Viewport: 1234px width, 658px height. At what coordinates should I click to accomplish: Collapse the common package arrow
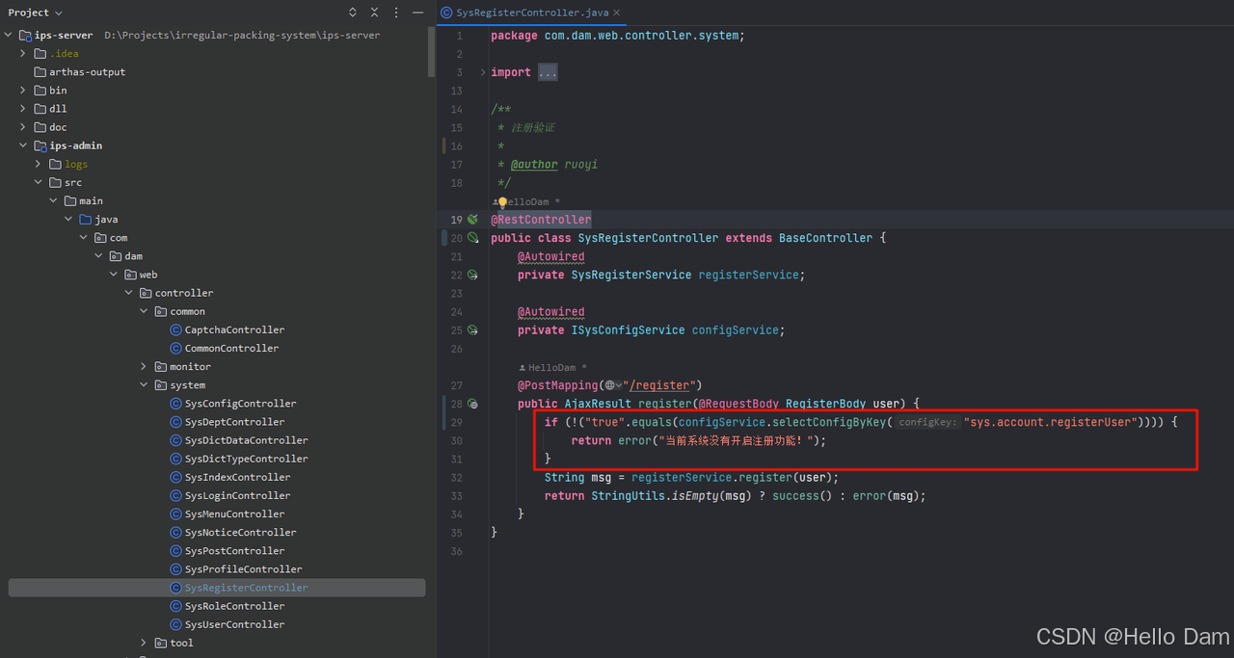[144, 311]
